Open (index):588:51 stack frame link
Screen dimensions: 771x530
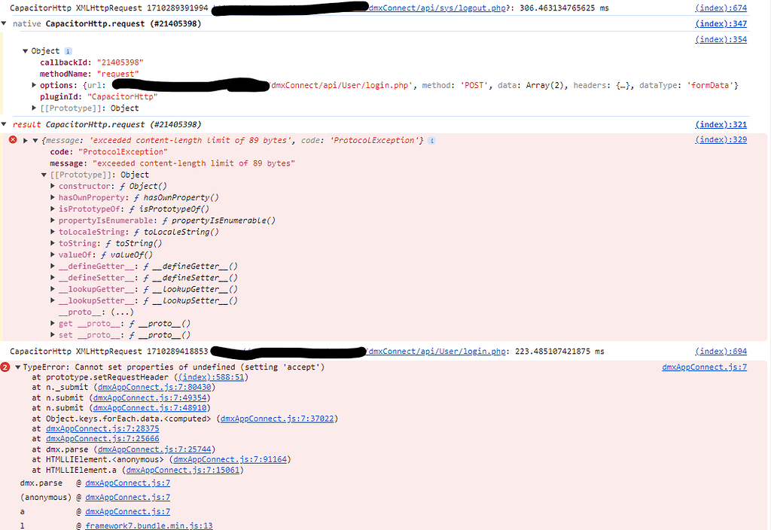[x=212, y=377]
